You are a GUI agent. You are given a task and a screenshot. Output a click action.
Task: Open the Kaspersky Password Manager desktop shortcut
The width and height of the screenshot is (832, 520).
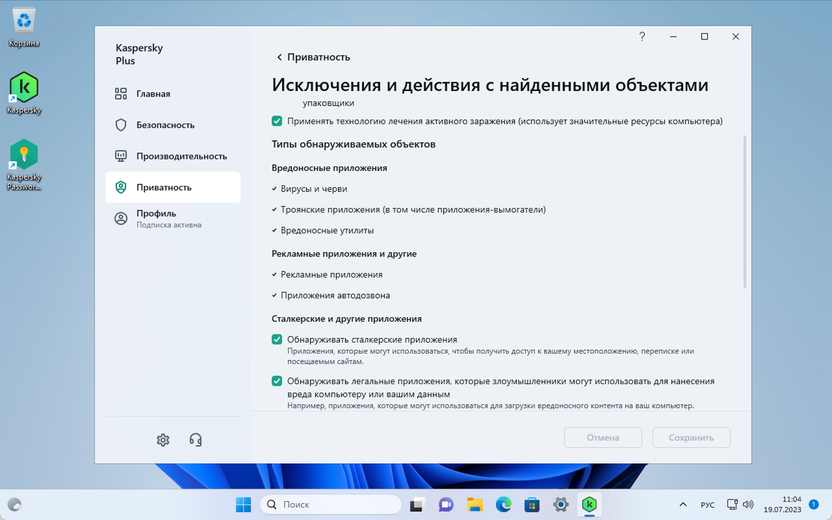click(x=24, y=164)
